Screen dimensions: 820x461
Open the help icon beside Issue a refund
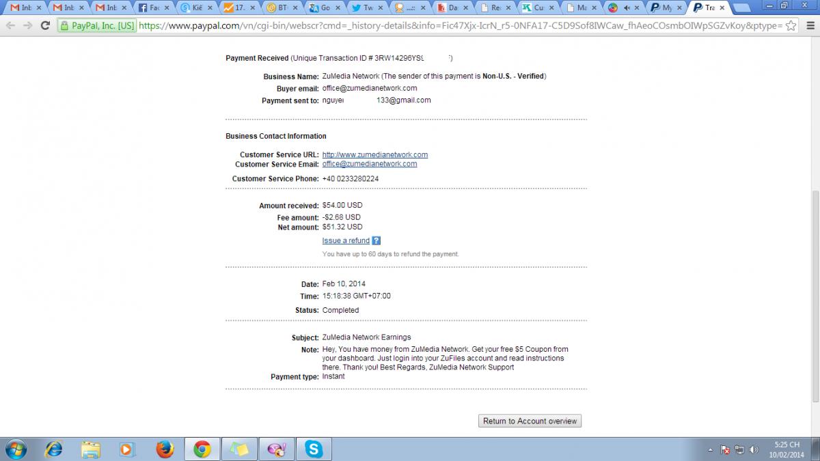tap(376, 240)
